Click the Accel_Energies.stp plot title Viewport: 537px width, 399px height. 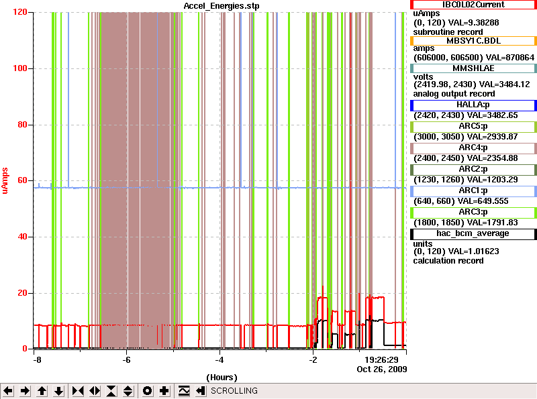(222, 6)
